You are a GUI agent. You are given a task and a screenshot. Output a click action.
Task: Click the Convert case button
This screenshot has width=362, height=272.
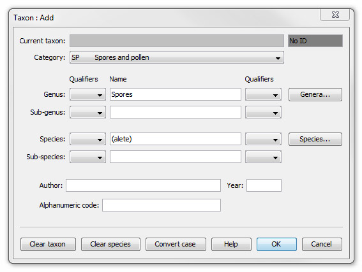pyautogui.click(x=176, y=244)
